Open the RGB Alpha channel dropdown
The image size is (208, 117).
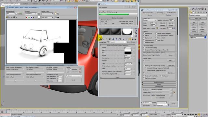(47, 17)
